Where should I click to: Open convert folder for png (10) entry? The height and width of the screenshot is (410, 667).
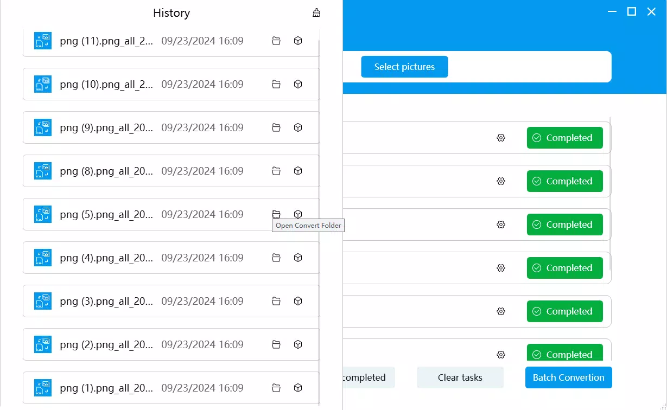coord(276,84)
